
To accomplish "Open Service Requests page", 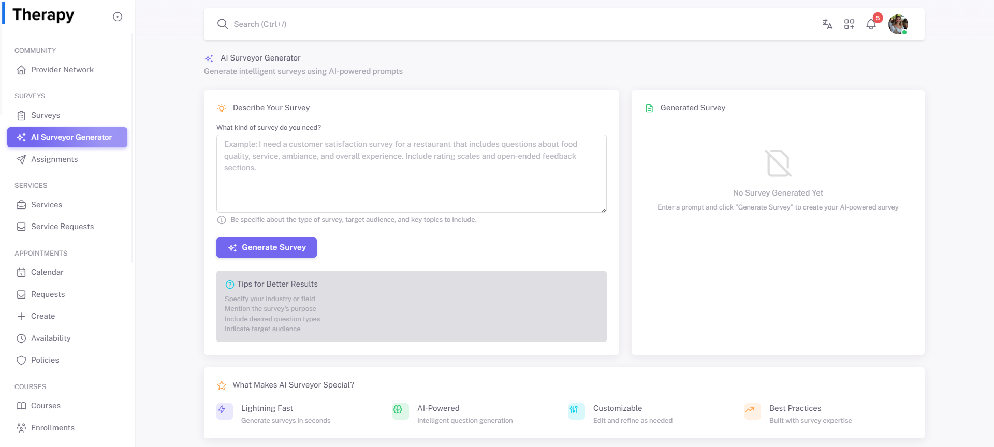I will 62,227.
